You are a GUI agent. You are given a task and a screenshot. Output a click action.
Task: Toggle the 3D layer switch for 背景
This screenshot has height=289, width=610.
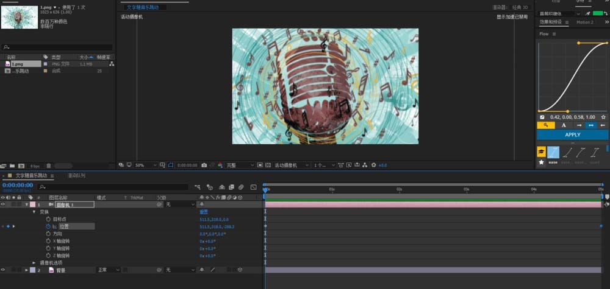(x=240, y=270)
